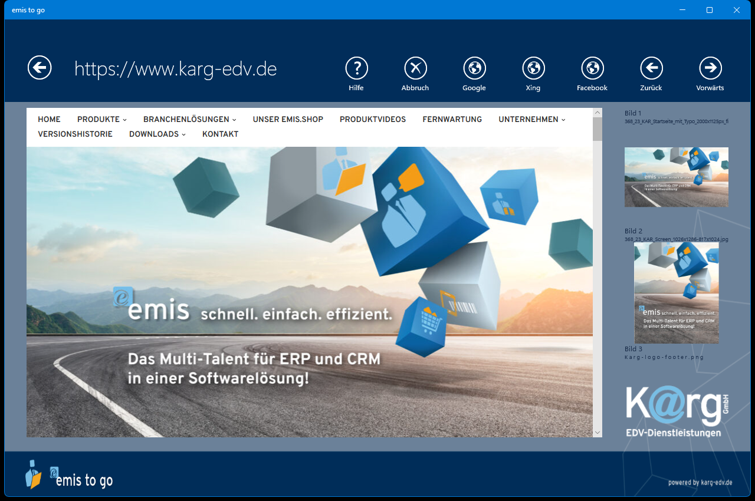
Task: Select the https://www.karg-edv.de address text
Action: (x=175, y=69)
